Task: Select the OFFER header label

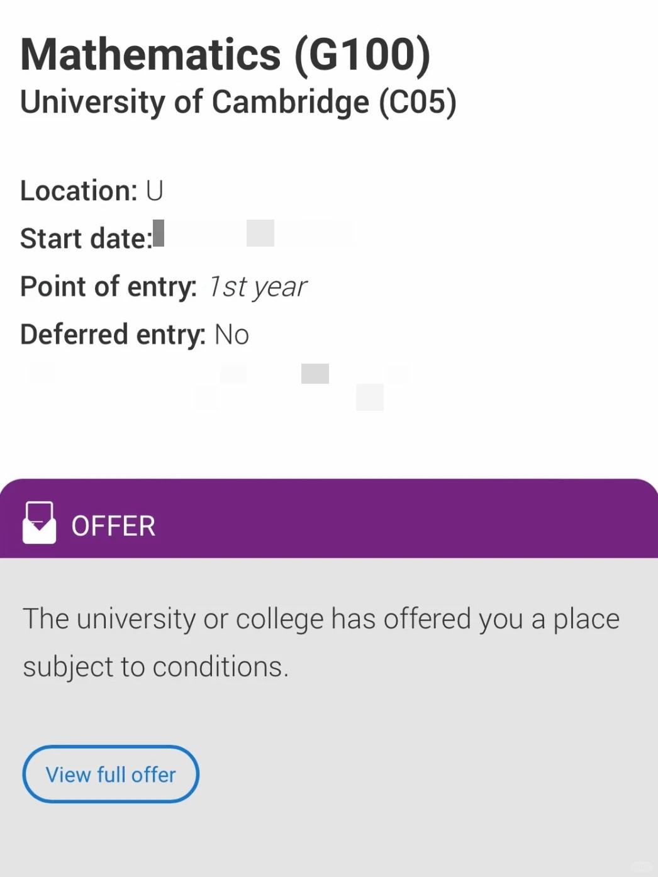Action: (113, 526)
